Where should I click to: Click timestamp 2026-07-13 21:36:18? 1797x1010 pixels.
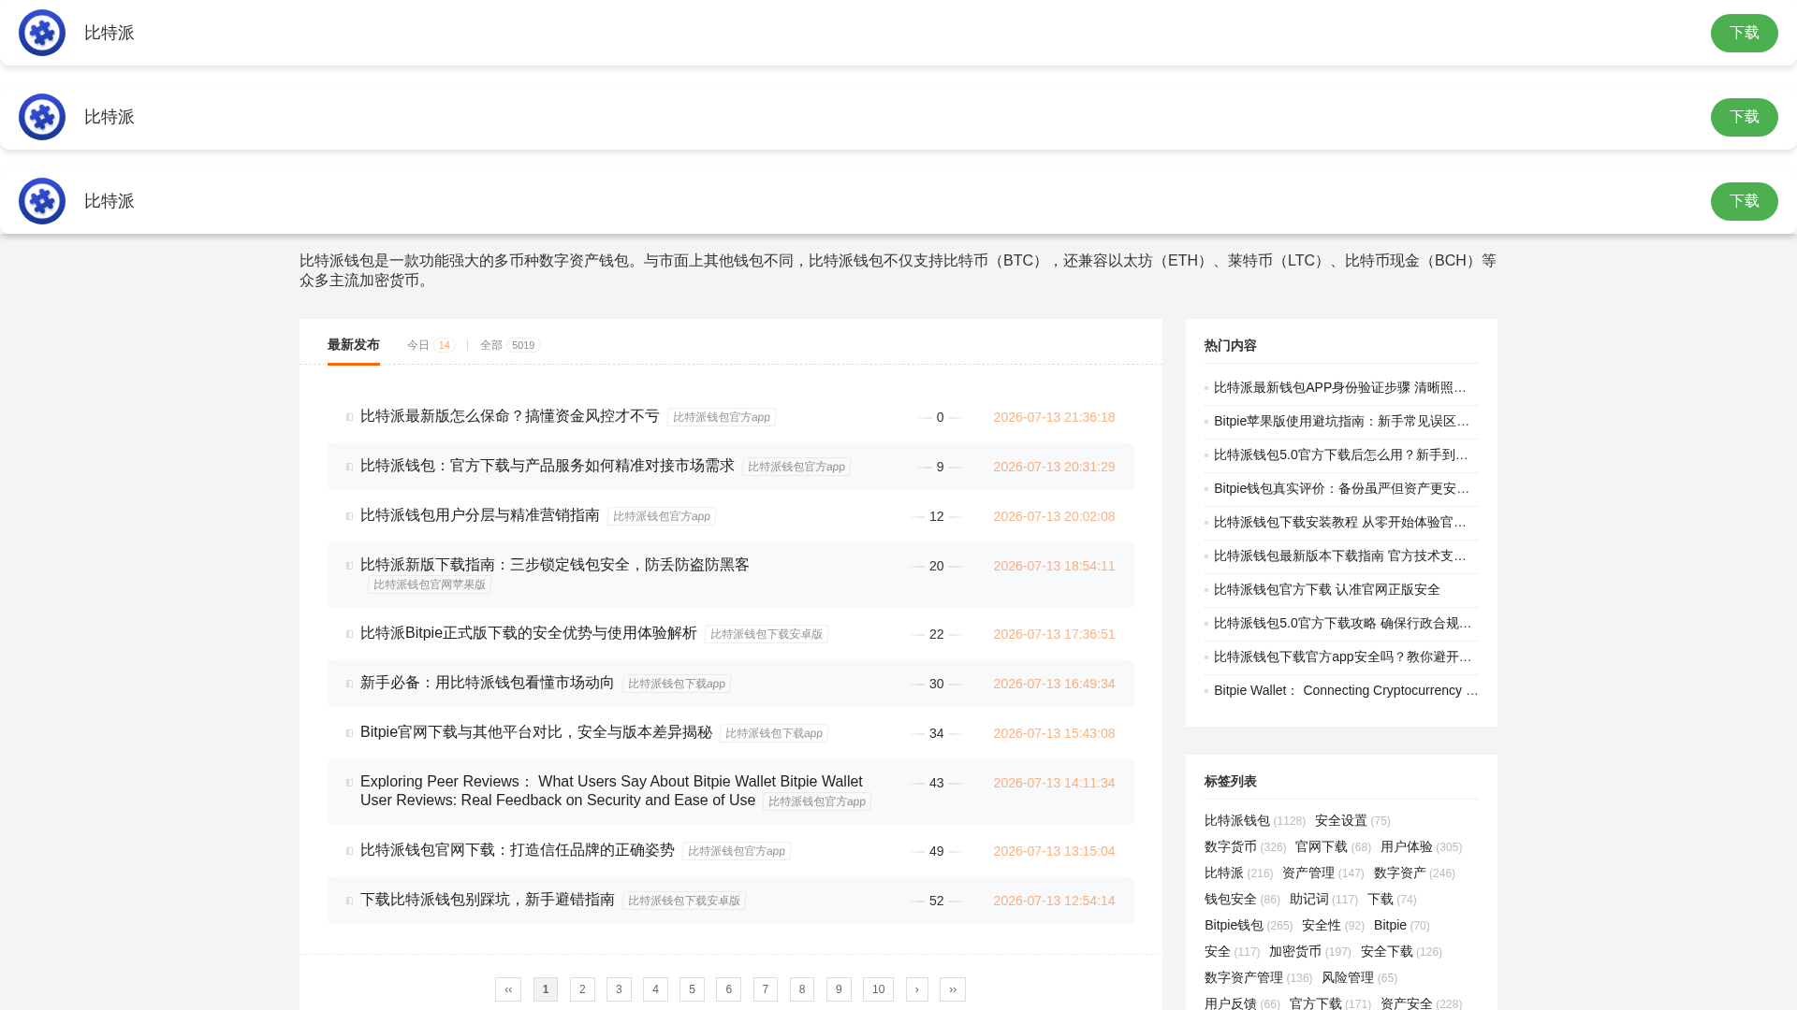click(x=1054, y=417)
